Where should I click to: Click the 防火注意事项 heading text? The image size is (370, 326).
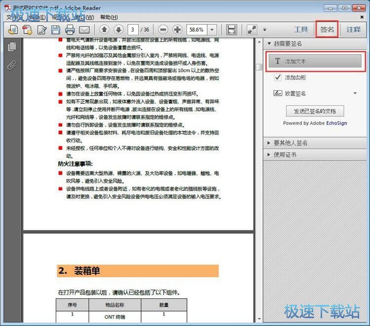coord(75,164)
